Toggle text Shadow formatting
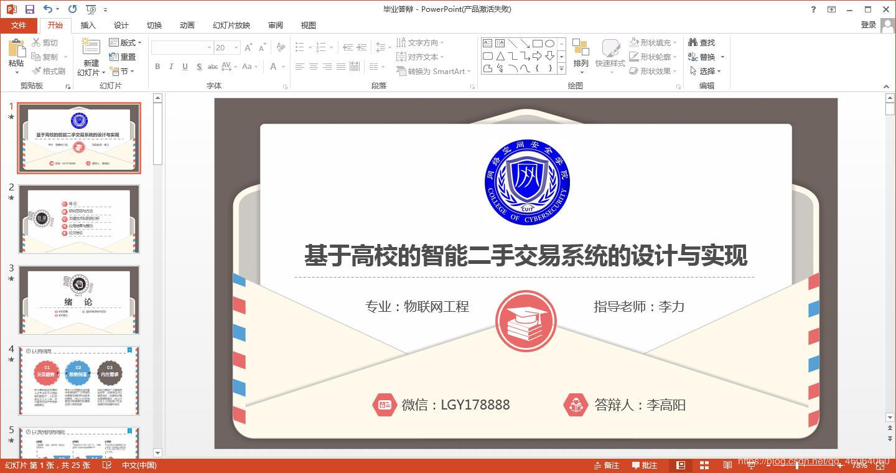896x473 pixels. point(198,67)
